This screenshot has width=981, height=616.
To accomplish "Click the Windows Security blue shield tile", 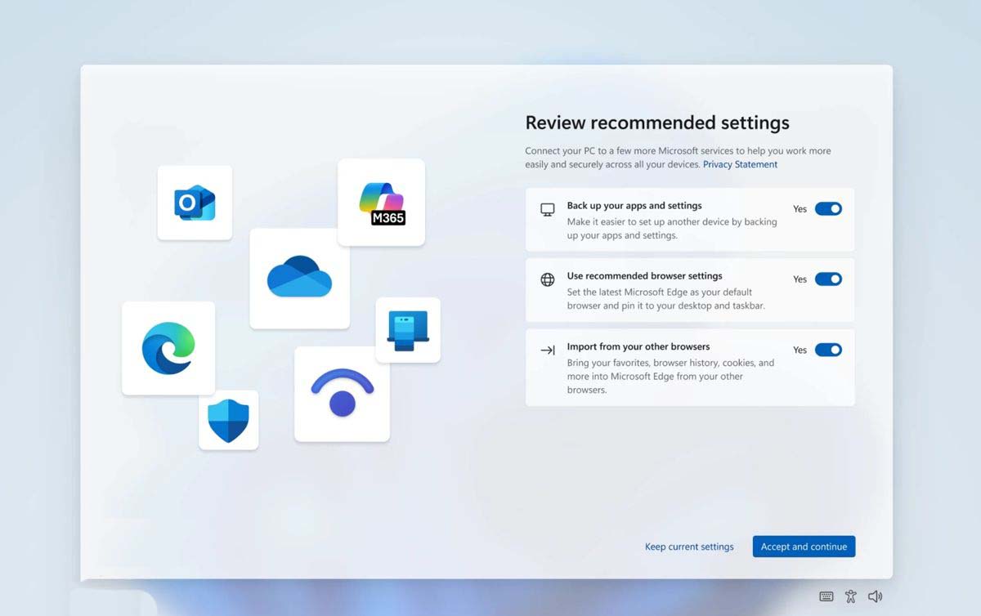I will coord(229,420).
